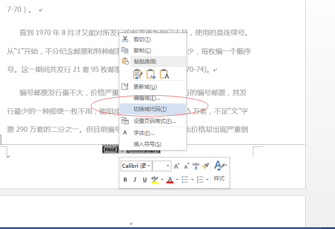Apply red font color

(x=170, y=180)
